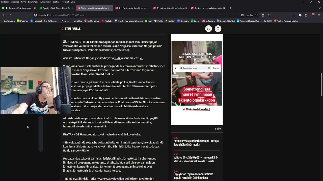
Task: Close the Norjan turvallisuuspalvelu tab
Action: pos(111,8)
